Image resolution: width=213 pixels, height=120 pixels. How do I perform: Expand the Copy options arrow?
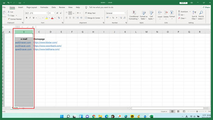16,16
